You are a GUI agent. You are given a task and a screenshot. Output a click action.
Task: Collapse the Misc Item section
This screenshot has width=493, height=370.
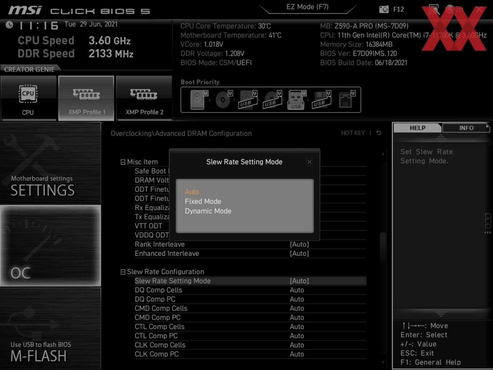pos(123,162)
